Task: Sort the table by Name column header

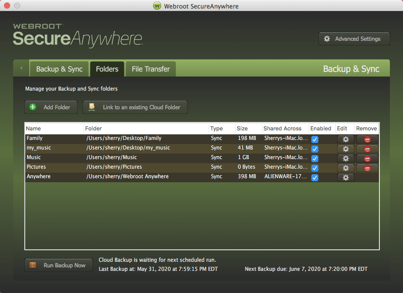Action: click(x=54, y=128)
